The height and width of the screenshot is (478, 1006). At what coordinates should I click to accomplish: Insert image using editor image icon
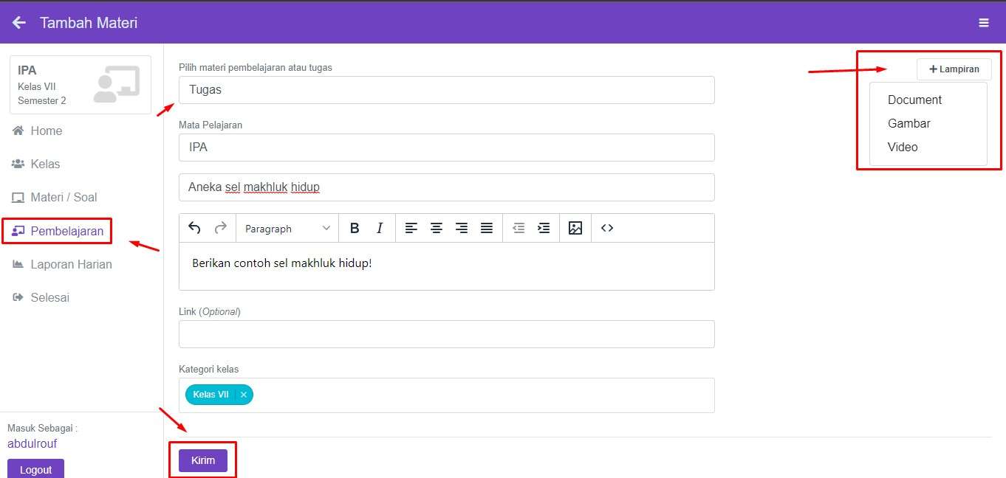point(575,228)
